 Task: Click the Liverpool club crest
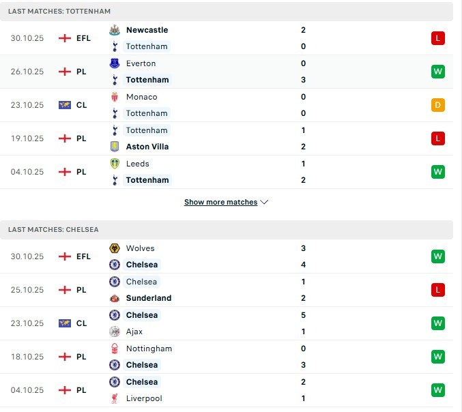pos(115,398)
